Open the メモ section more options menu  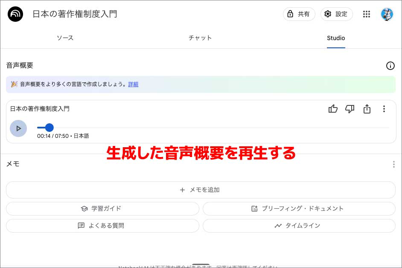(x=393, y=164)
